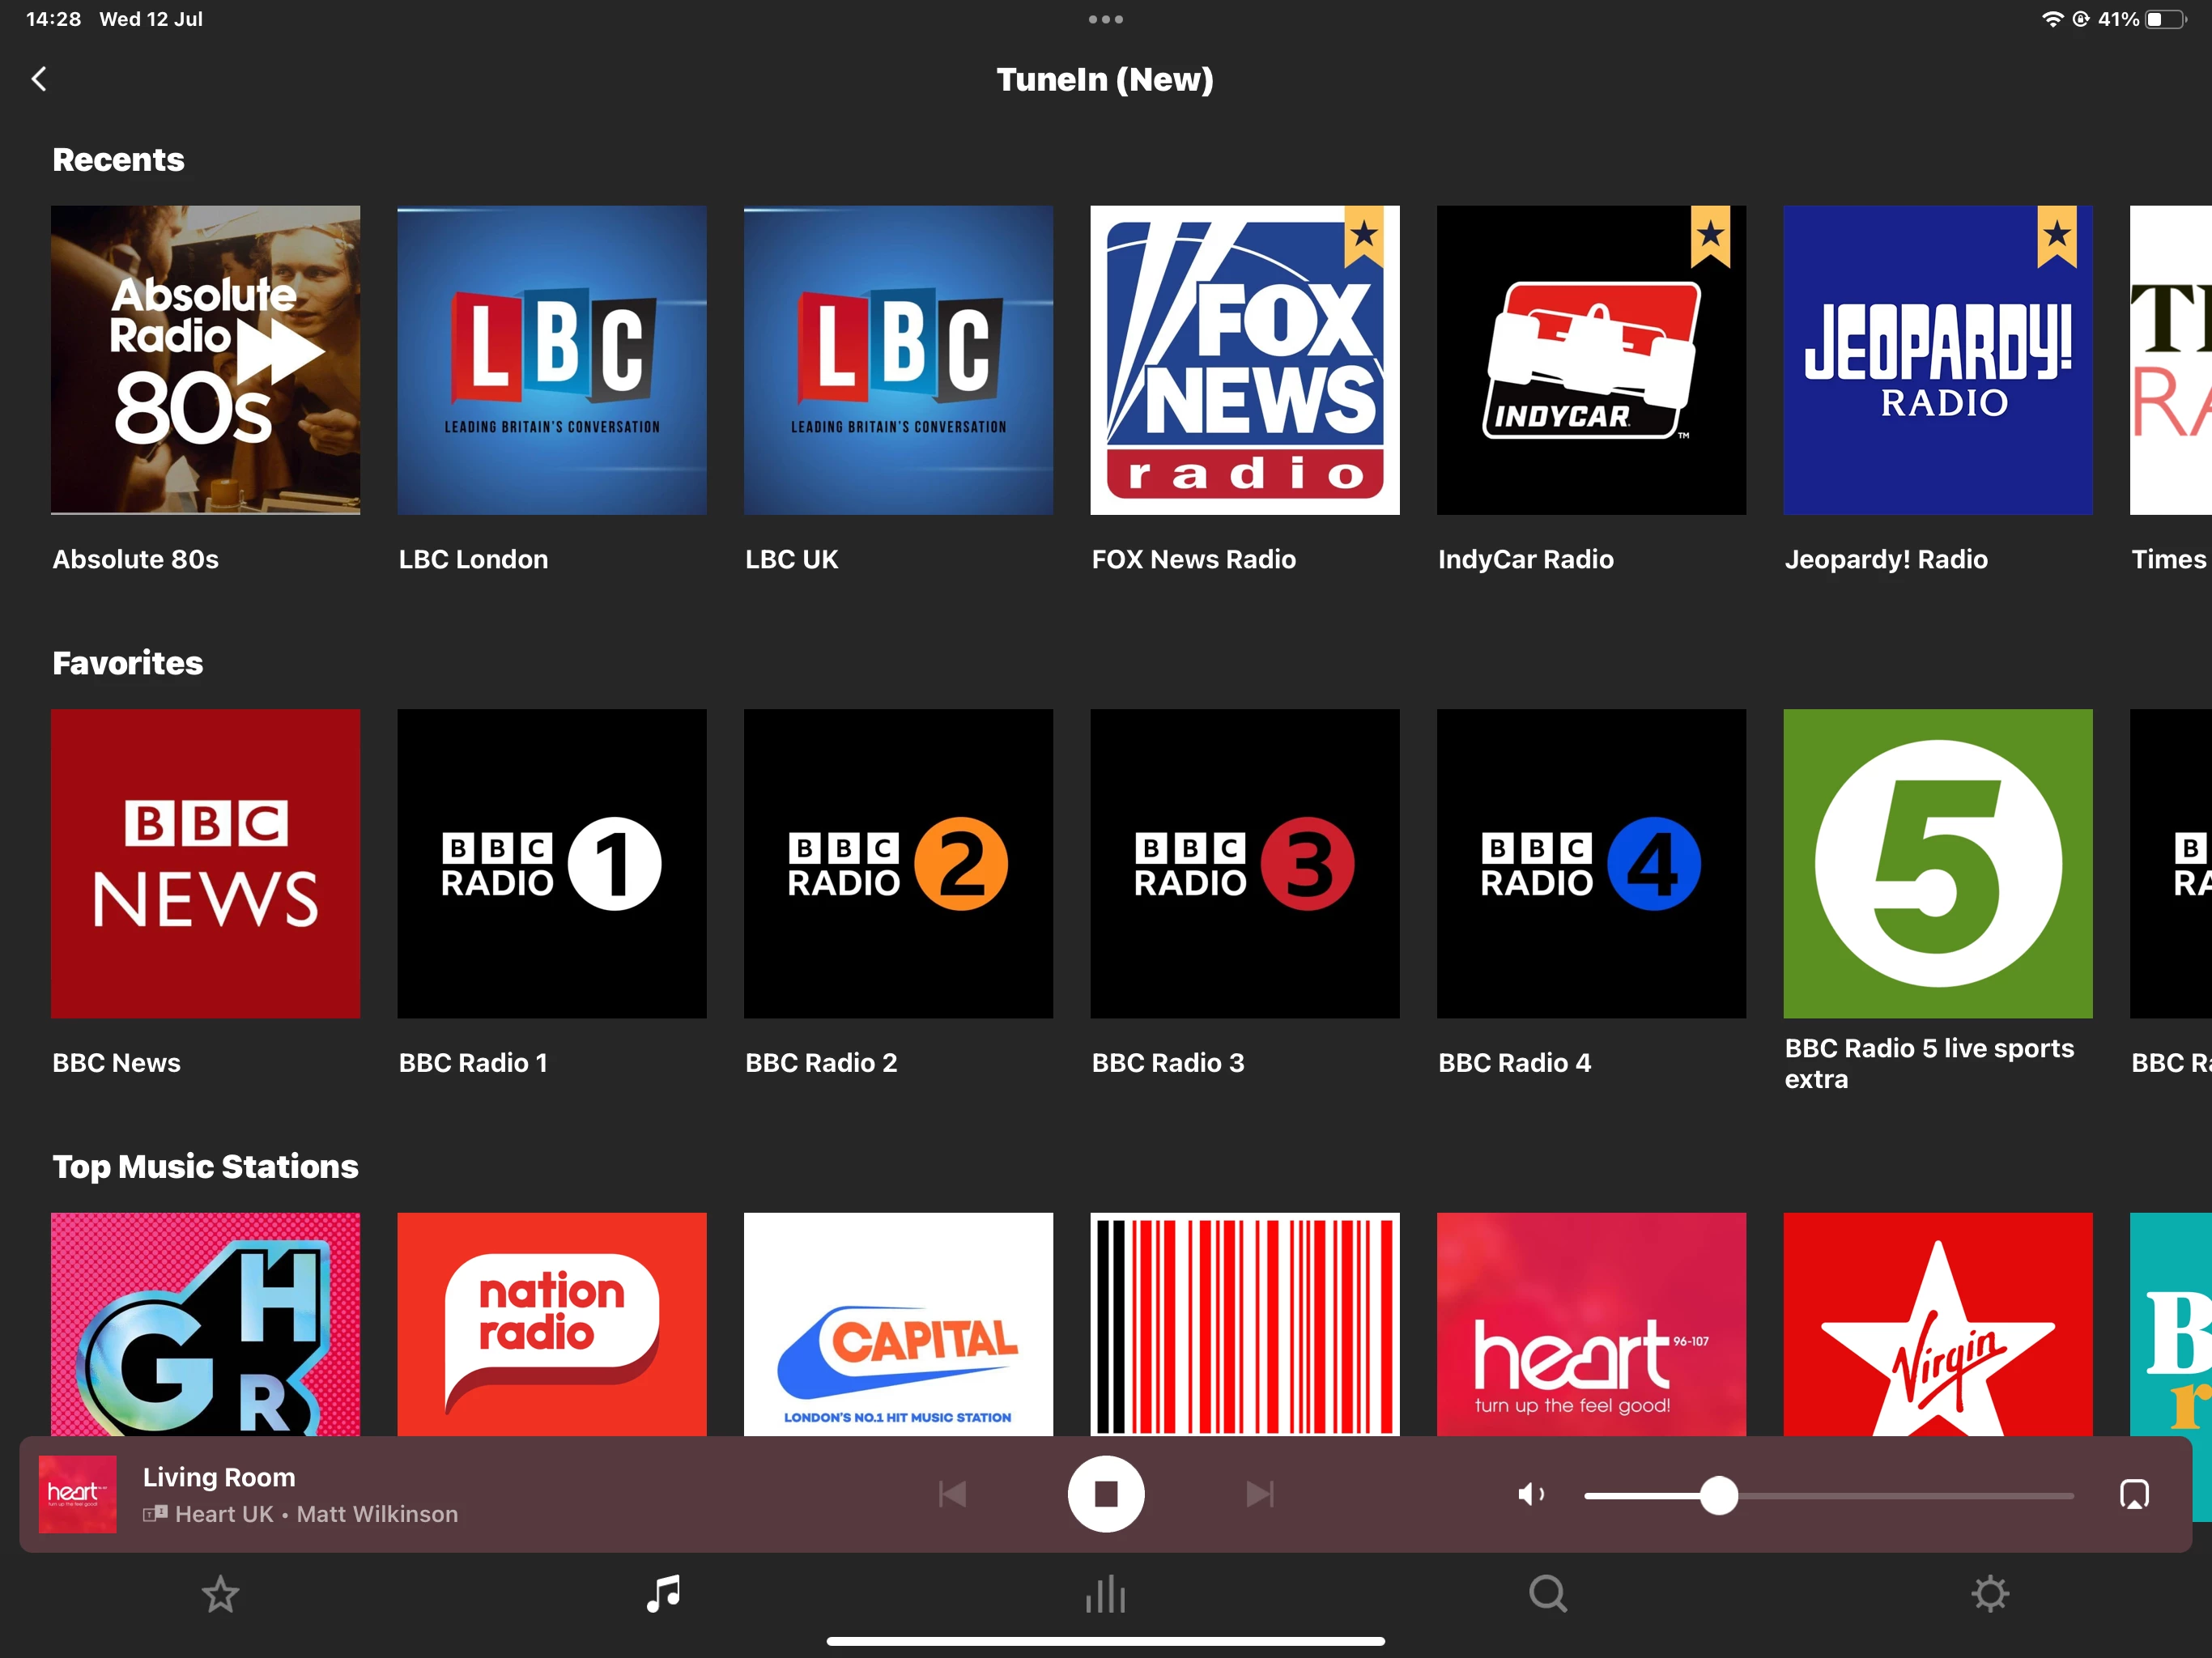This screenshot has height=1658, width=2212.
Task: Open the Favorites star tab
Action: tap(220, 1594)
